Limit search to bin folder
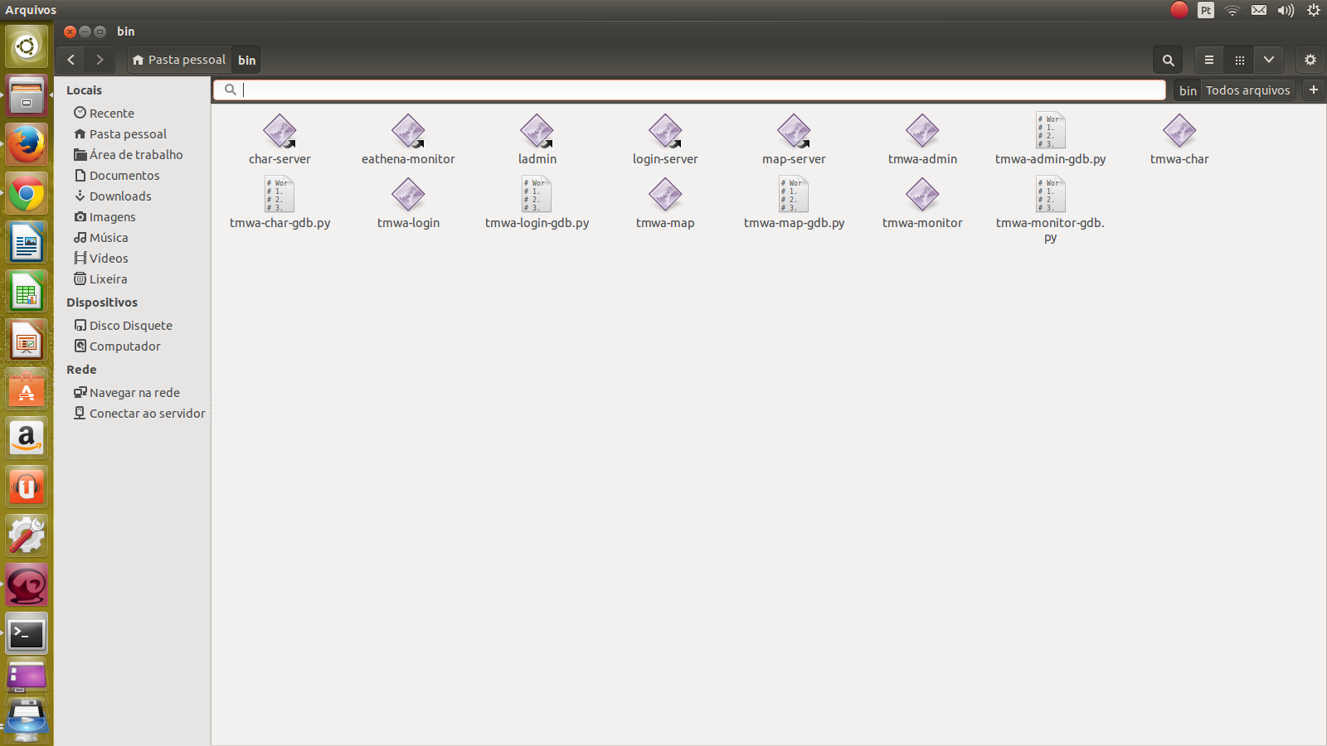Image resolution: width=1327 pixels, height=746 pixels. click(x=1188, y=90)
